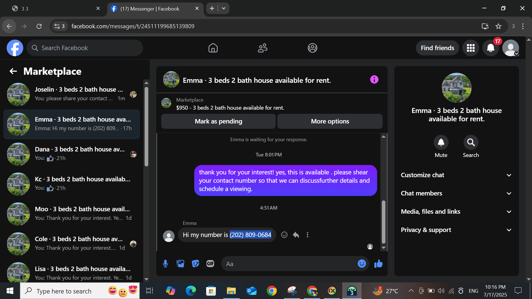Viewport: 532px width, 299px height.
Task: Install app icon in address bar
Action: pyautogui.click(x=485, y=26)
